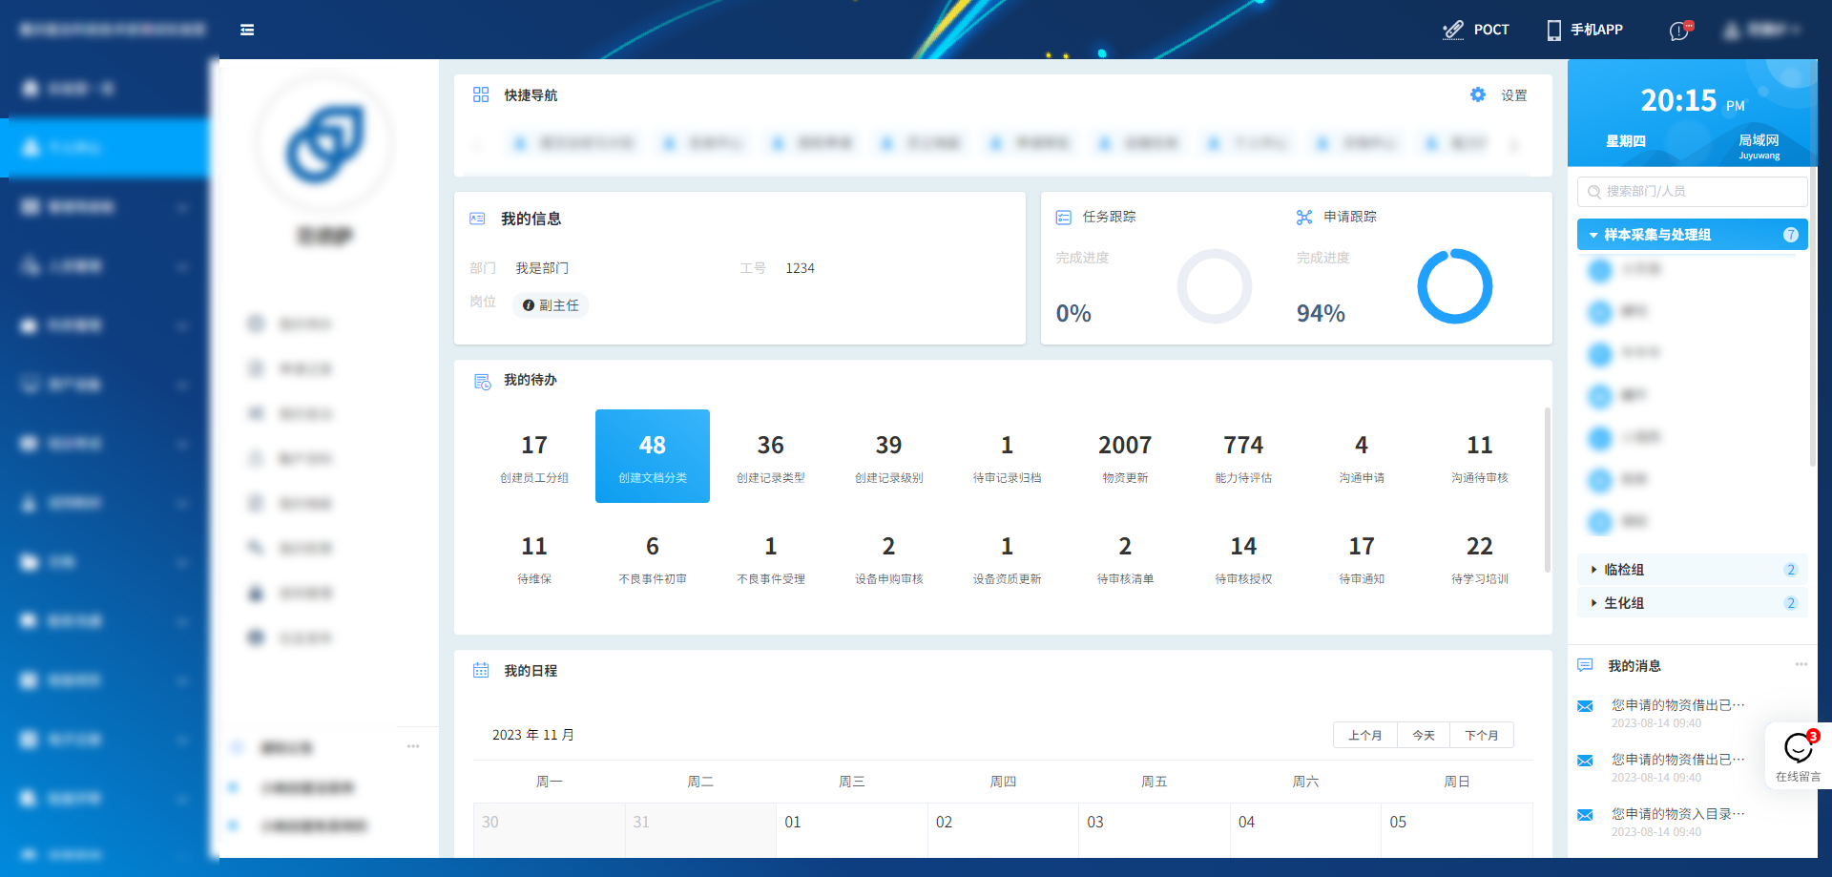Click the 94% completion progress ring
Image resolution: width=1832 pixels, height=877 pixels.
(x=1455, y=285)
